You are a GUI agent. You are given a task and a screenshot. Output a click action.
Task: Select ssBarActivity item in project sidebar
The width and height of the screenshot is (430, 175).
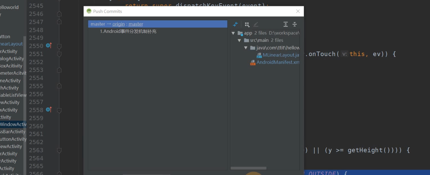point(13,132)
